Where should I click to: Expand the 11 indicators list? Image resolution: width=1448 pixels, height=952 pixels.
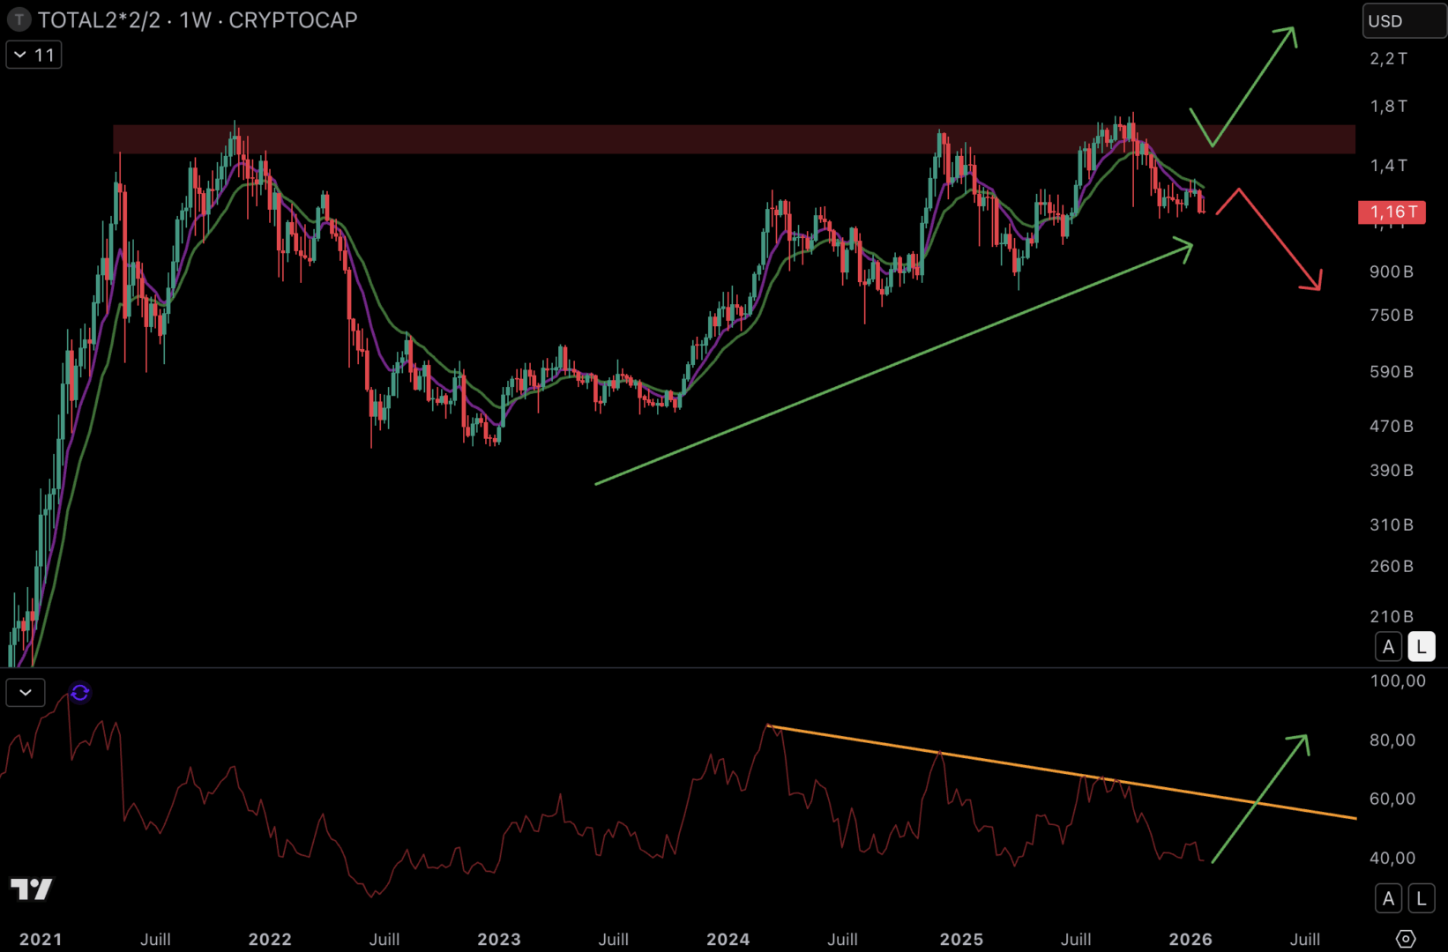click(x=34, y=54)
